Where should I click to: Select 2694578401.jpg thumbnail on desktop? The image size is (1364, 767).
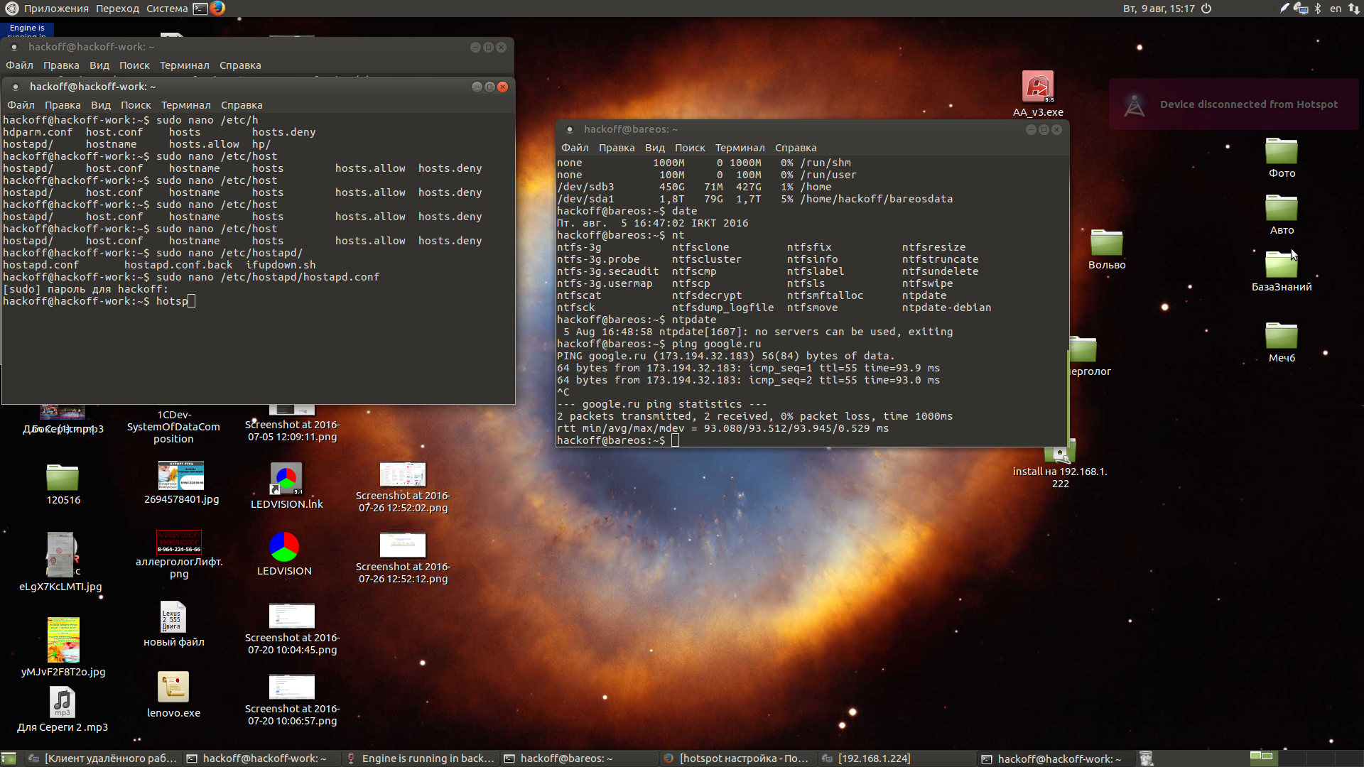[x=181, y=475]
